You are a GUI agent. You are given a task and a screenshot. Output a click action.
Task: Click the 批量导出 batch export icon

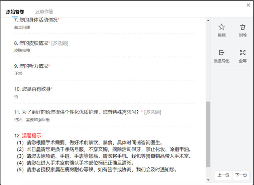coord(222,53)
